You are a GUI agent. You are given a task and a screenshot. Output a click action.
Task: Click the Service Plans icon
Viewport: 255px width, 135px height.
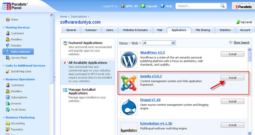point(8,58)
